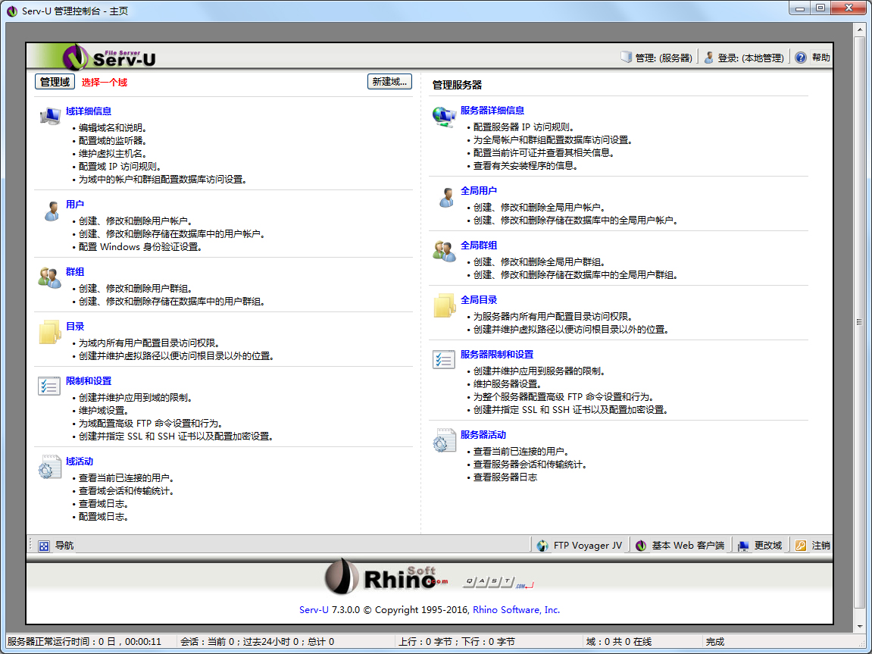Open 服务器详细信息 via the globe server icon
Viewport: 872px width, 654px height.
[x=445, y=117]
